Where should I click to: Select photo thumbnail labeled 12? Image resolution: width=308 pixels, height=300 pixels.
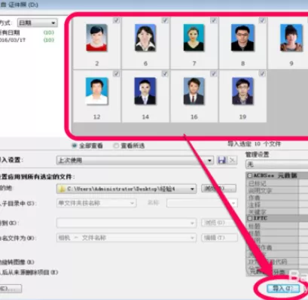[x=96, y=91]
